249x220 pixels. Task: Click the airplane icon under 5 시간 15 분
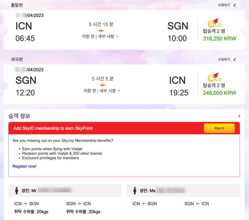(101, 31)
